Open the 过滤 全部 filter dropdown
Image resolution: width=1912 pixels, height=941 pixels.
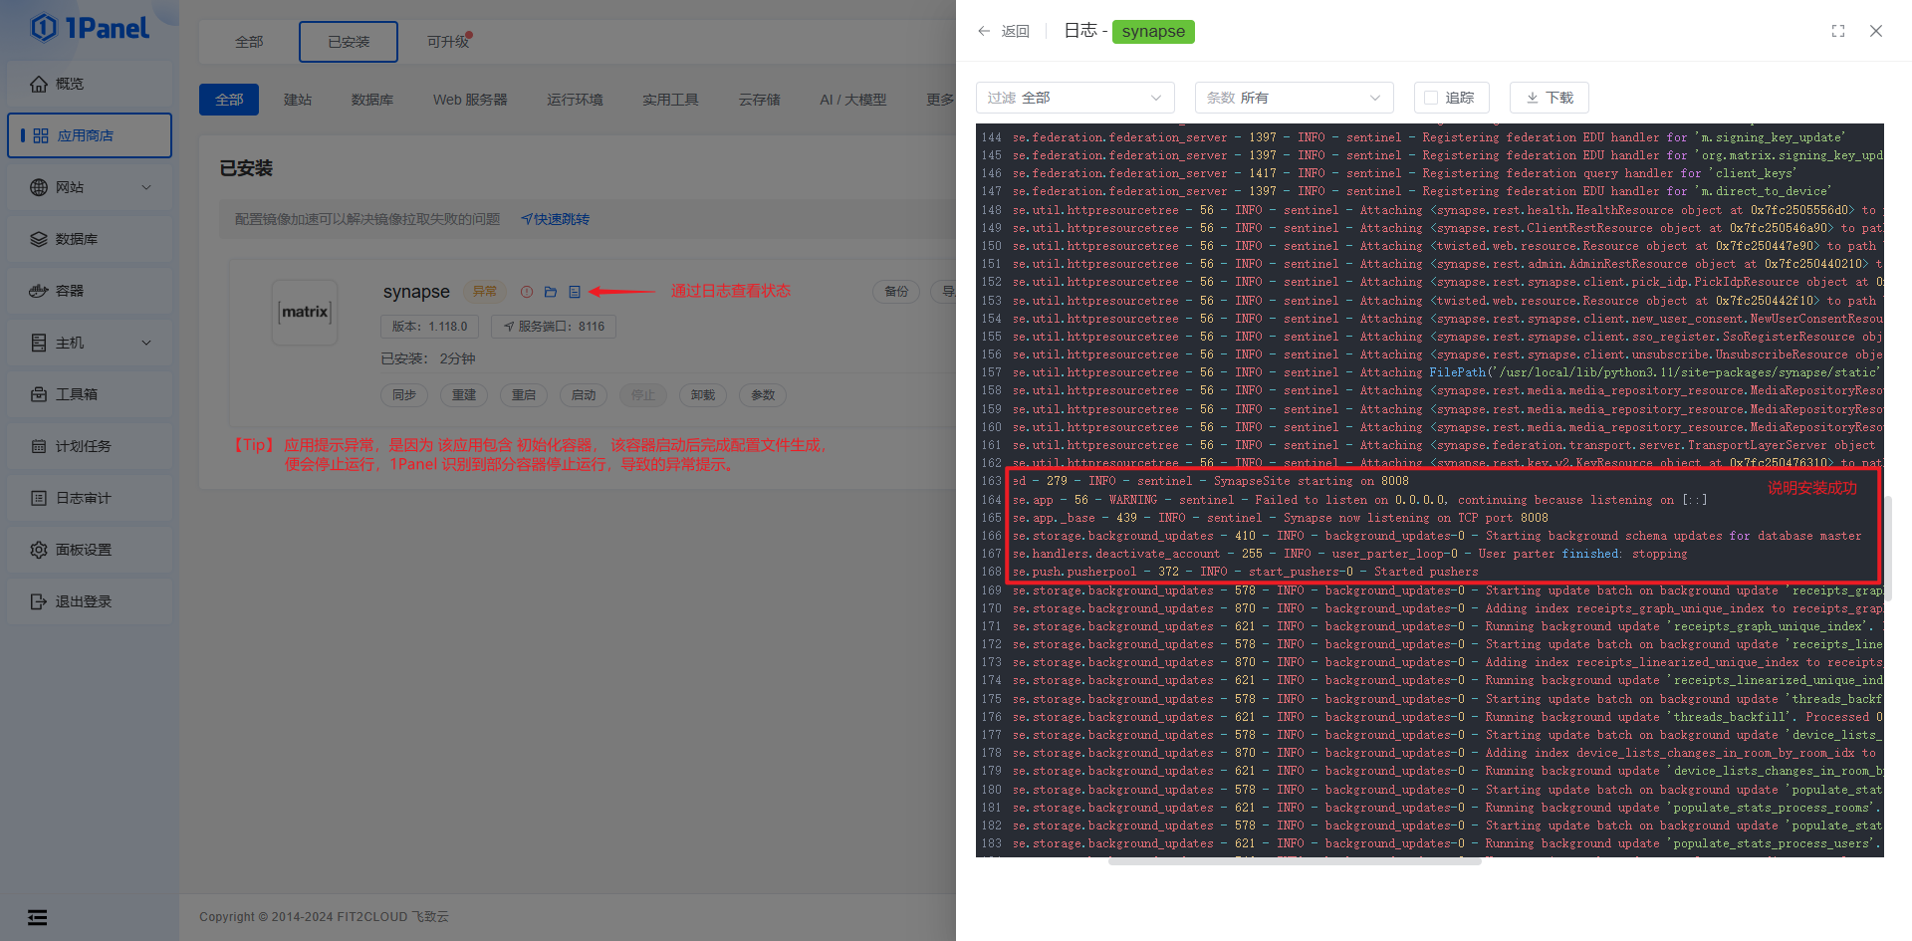pos(1075,98)
